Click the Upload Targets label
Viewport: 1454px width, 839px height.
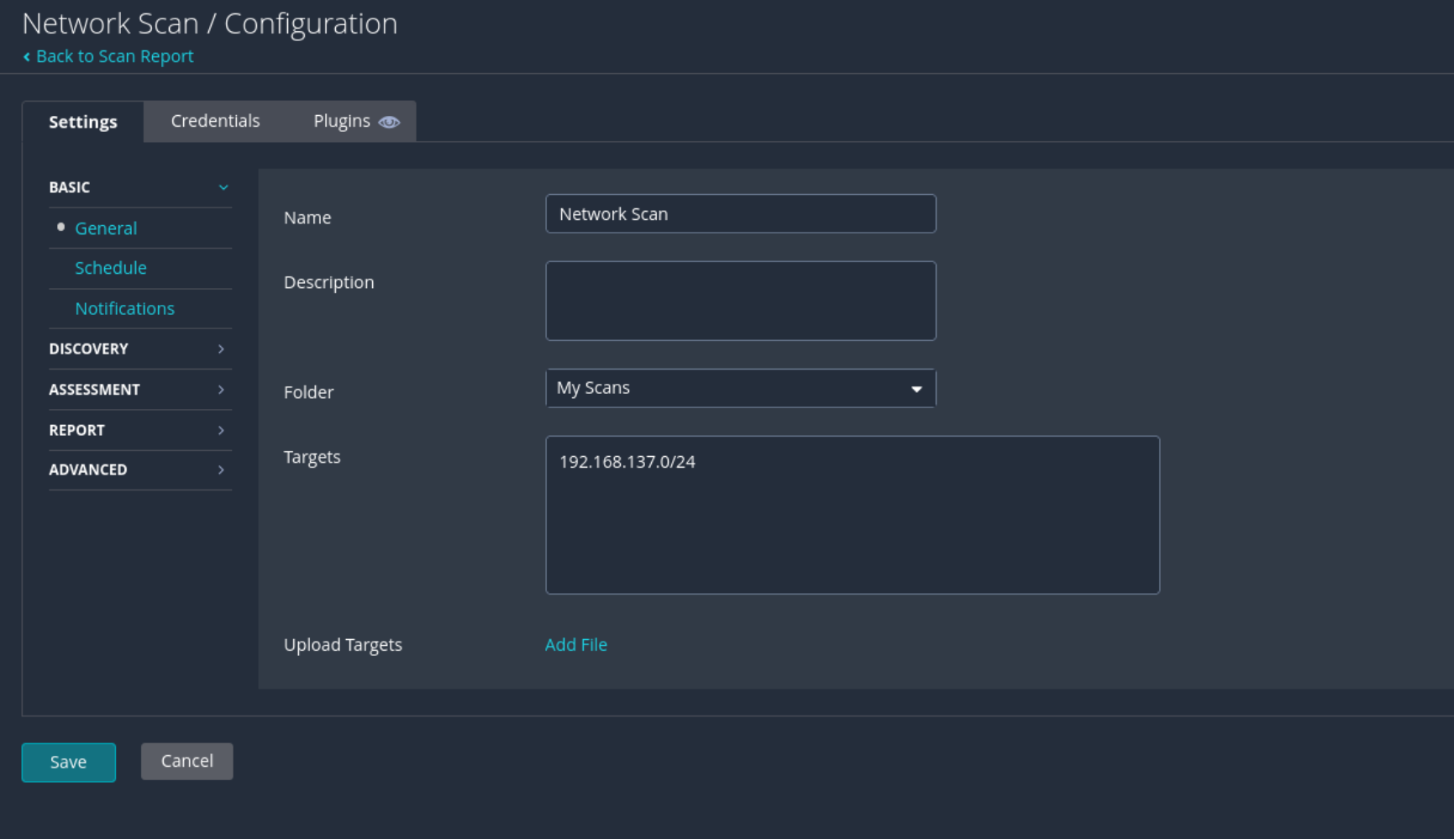tap(343, 645)
